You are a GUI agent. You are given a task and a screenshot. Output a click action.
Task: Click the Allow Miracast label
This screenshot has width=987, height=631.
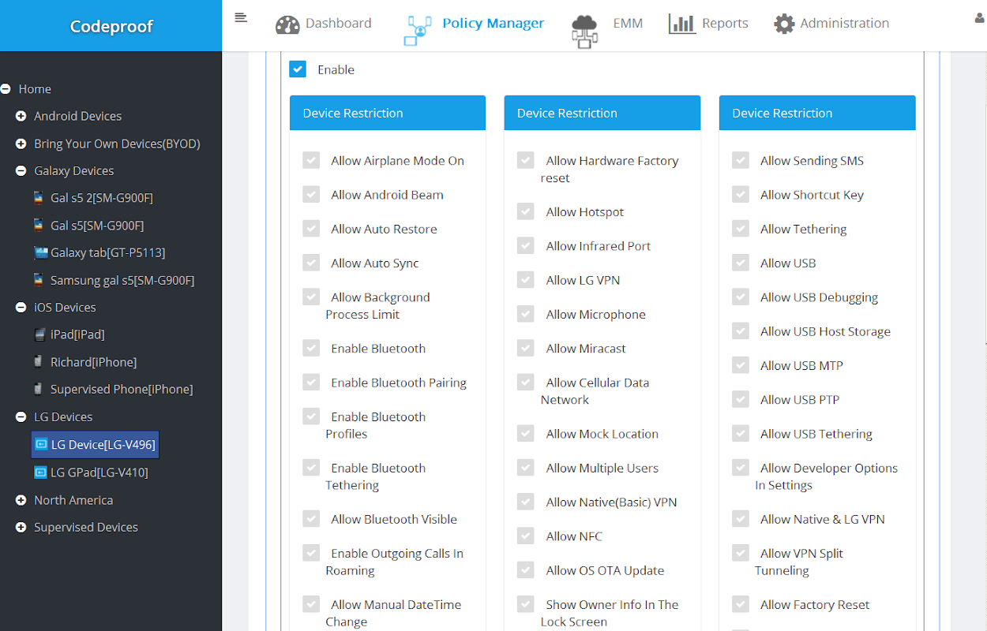586,349
